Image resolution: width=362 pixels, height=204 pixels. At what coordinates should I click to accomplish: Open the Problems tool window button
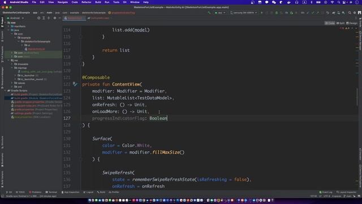(35, 192)
